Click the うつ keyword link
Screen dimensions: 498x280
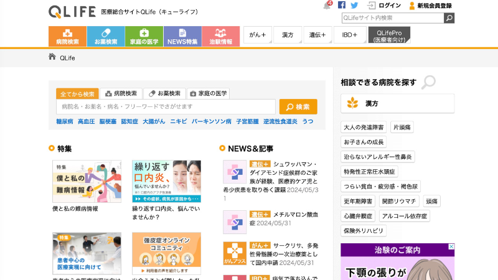pos(308,121)
